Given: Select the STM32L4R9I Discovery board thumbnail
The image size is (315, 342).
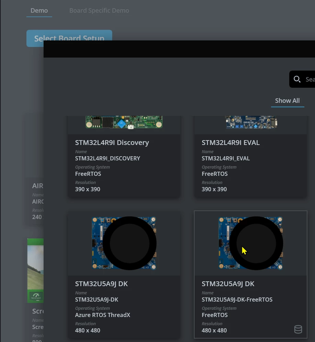Looking at the screenshot, I should (124, 122).
